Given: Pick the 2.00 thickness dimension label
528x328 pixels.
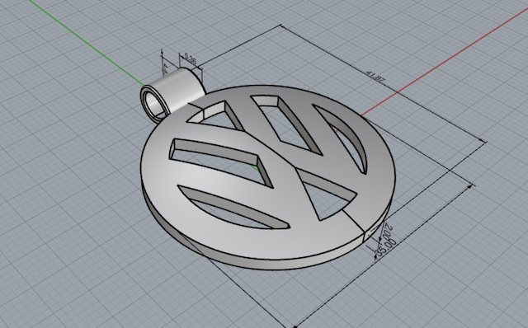Looking at the screenshot, I should [387, 231].
